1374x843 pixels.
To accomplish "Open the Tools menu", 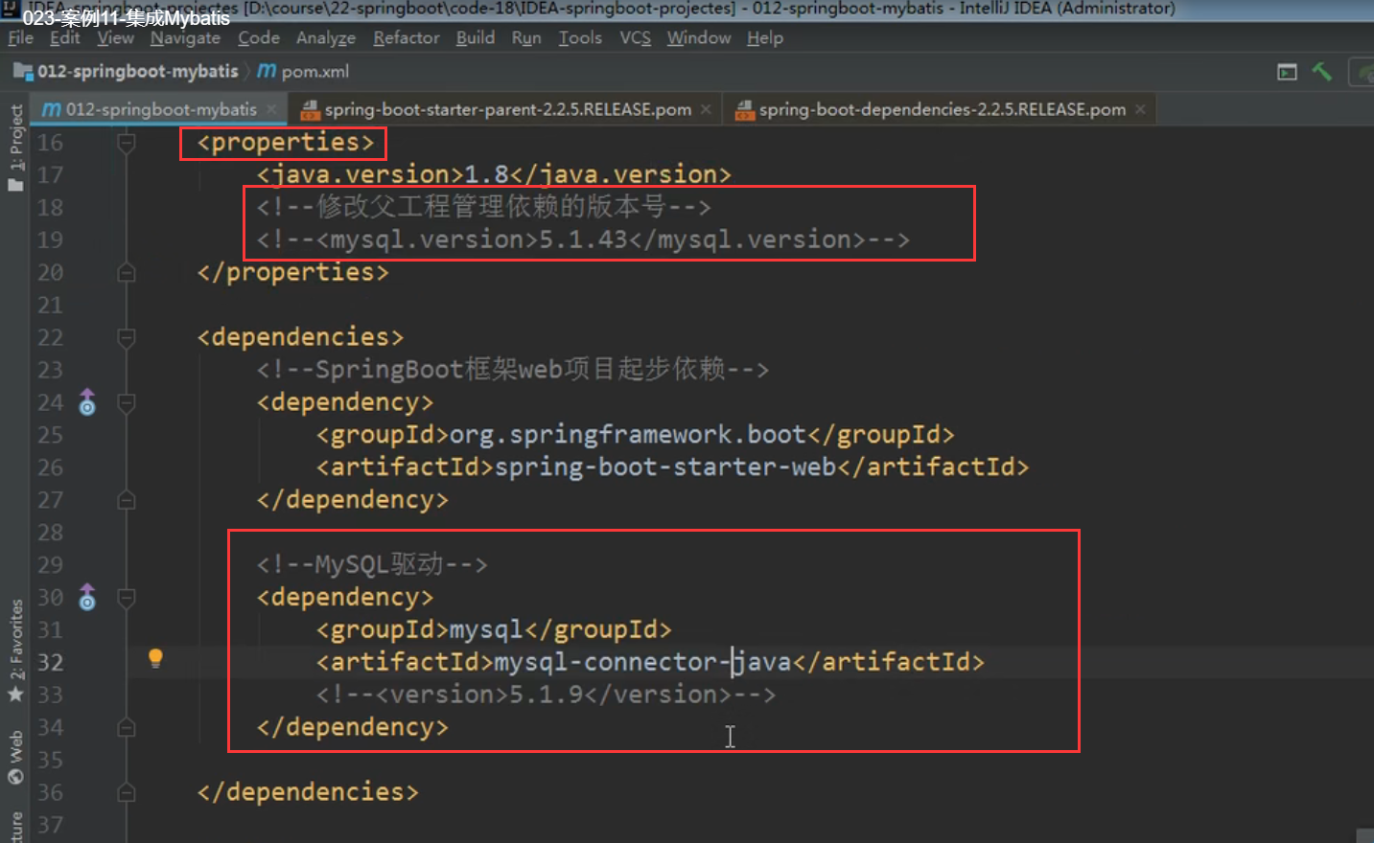I will point(580,37).
